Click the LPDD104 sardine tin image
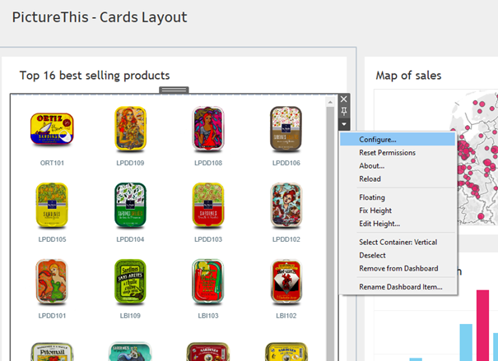Viewport: 498px width, 361px height. tap(130, 206)
